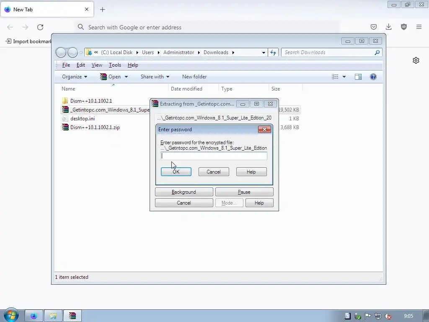The width and height of the screenshot is (429, 322).
Task: Switch to File Explorer on taskbar
Action: pos(53,316)
